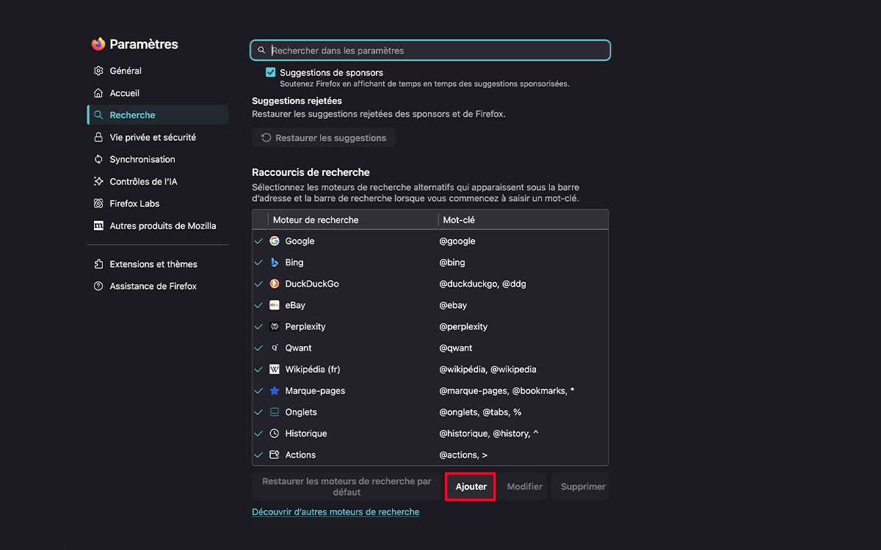Click the Firefox logo beside Paramètres
This screenshot has height=550, width=881.
click(x=98, y=44)
